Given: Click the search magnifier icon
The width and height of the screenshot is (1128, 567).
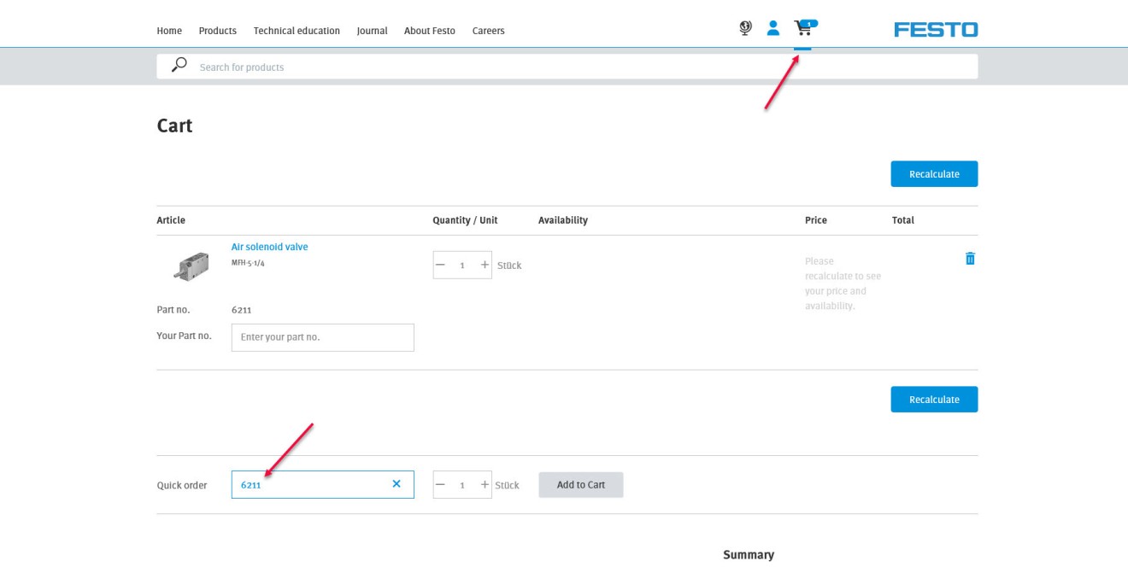Looking at the screenshot, I should coord(179,66).
